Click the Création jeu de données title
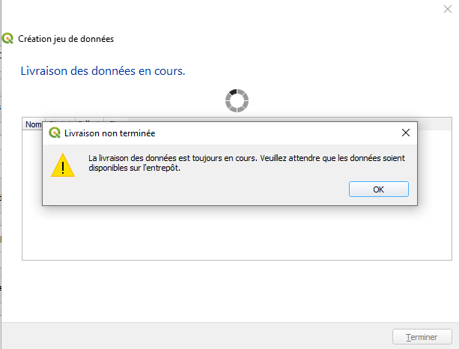Image resolution: width=459 pixels, height=349 pixels. (x=66, y=39)
